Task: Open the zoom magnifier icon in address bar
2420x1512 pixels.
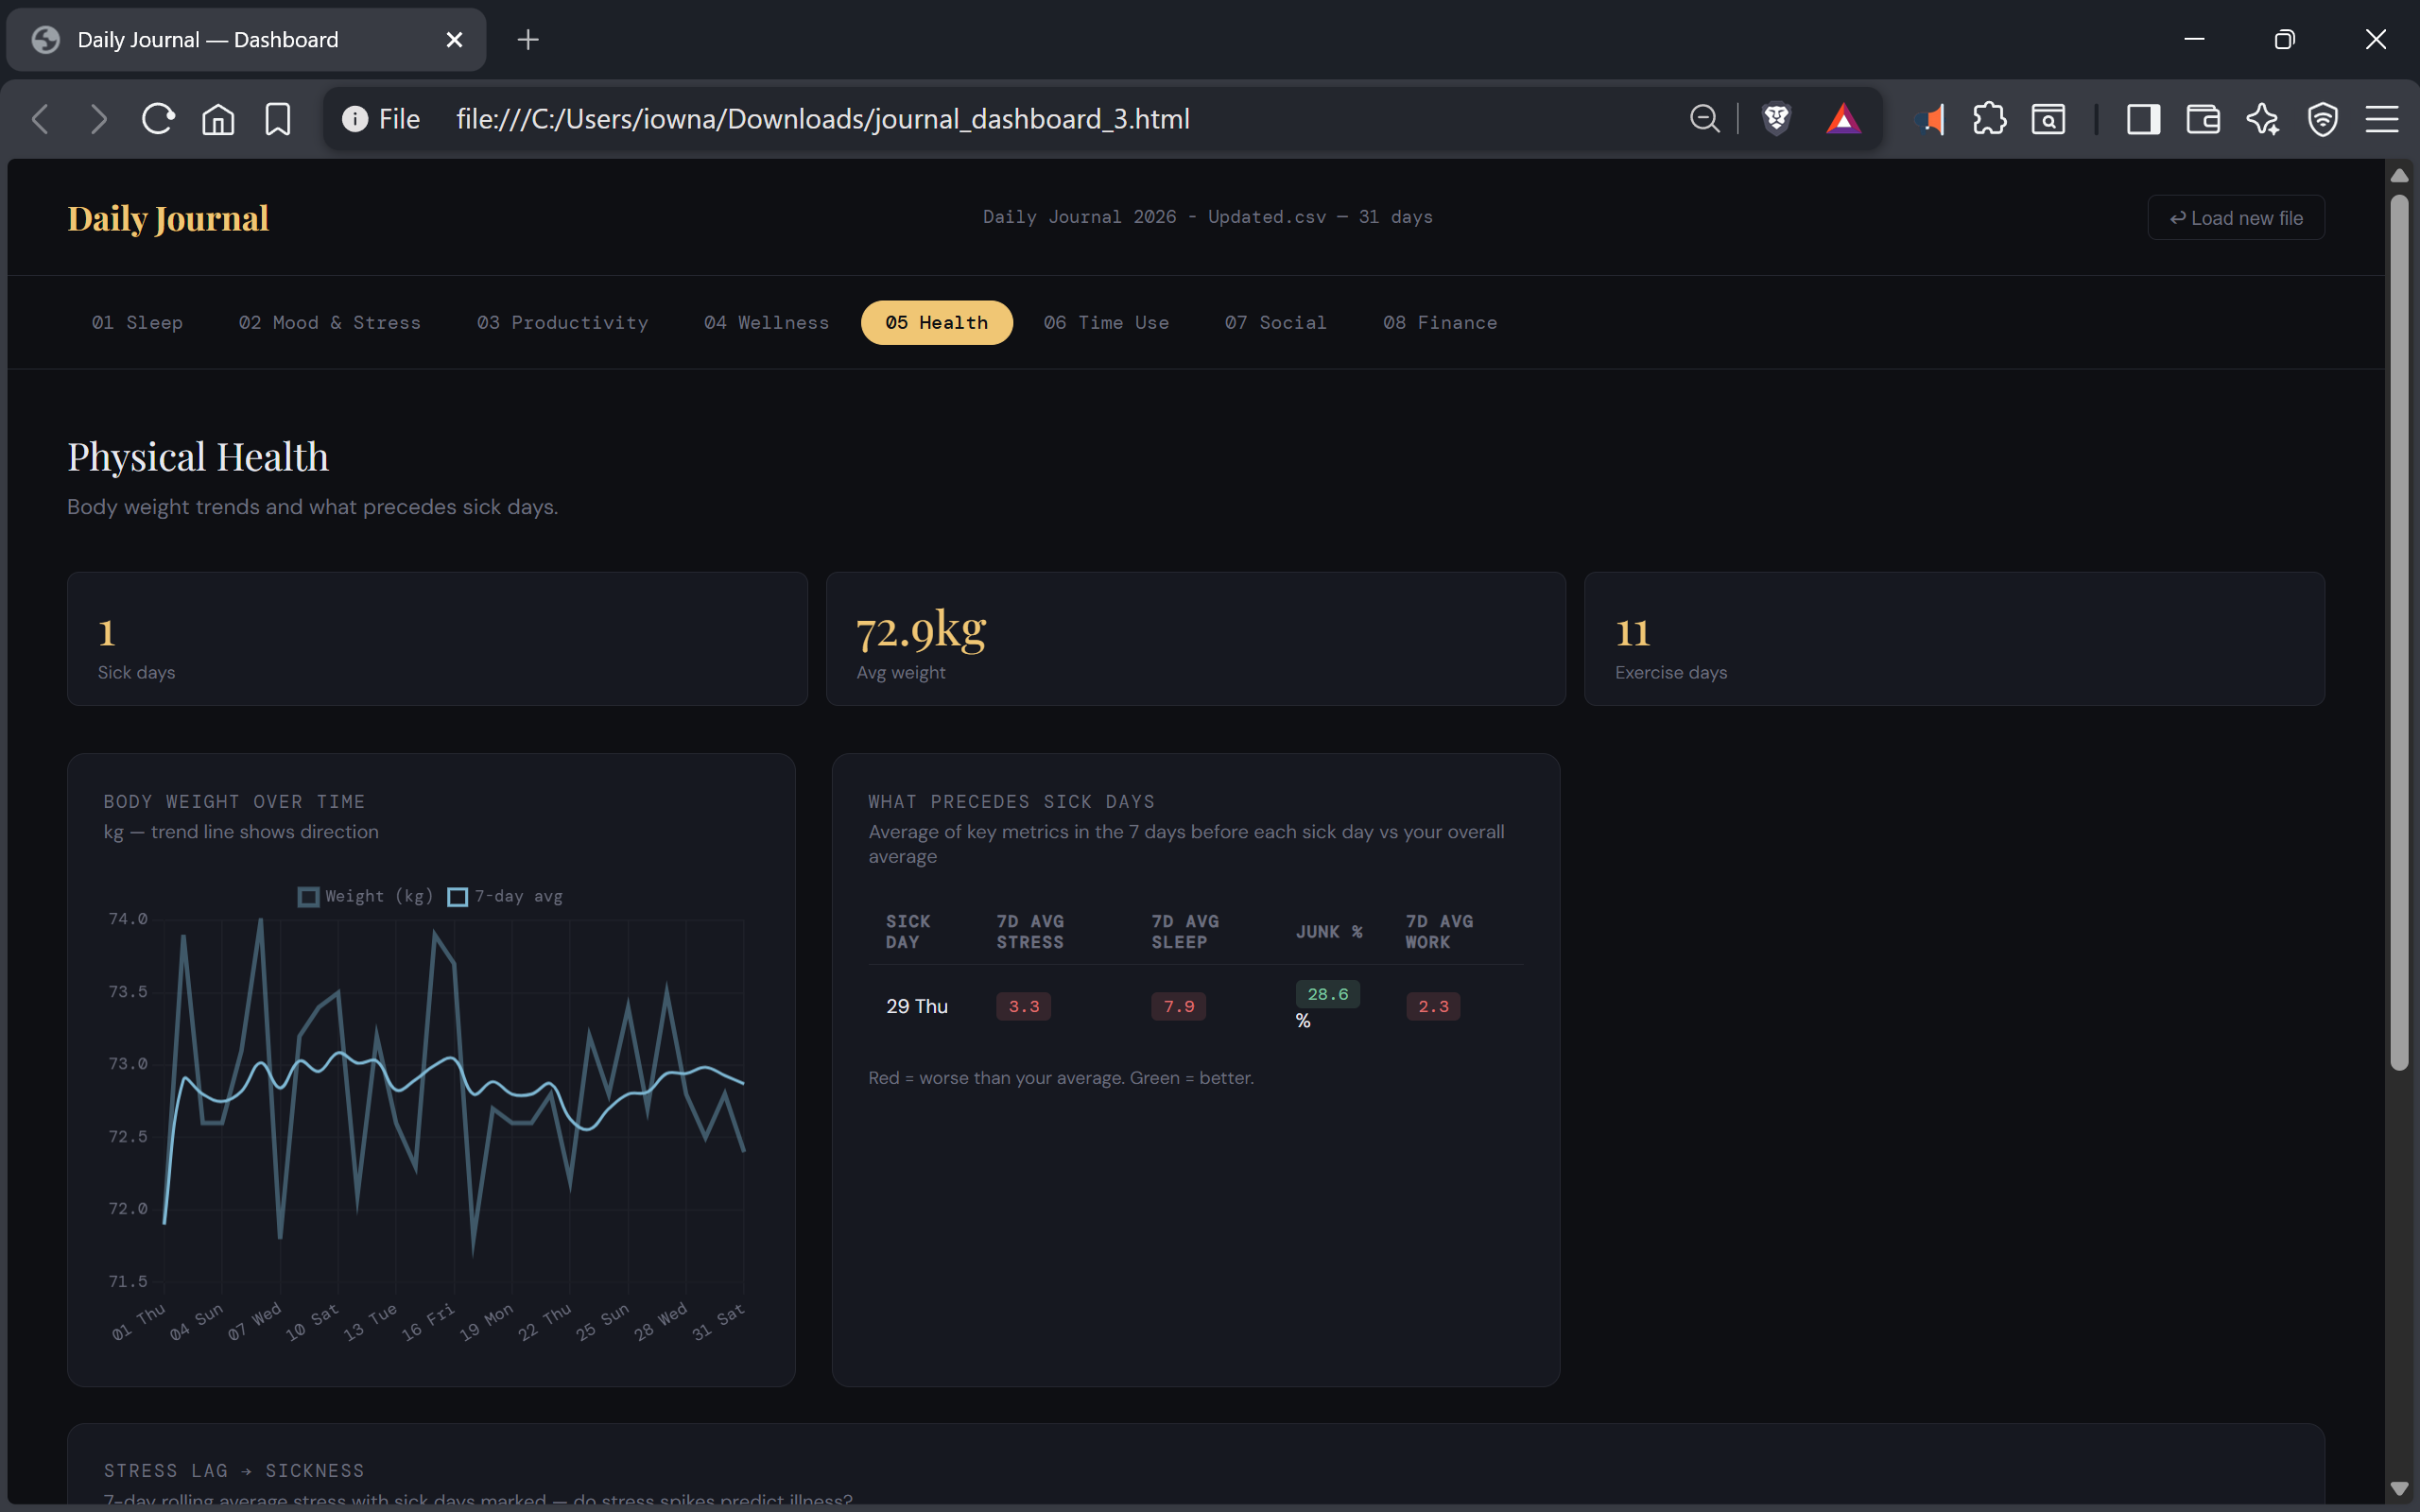Action: click(x=1705, y=119)
